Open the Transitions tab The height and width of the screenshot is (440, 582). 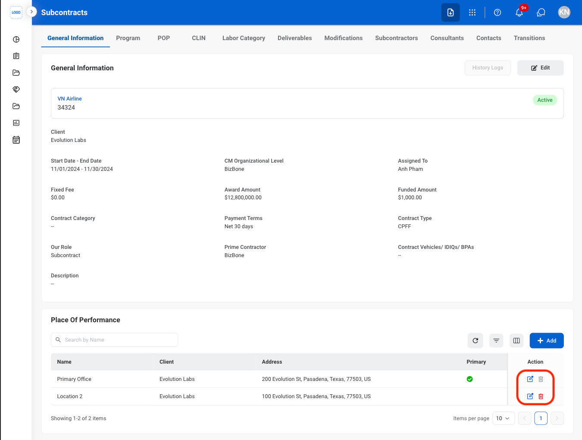(529, 38)
